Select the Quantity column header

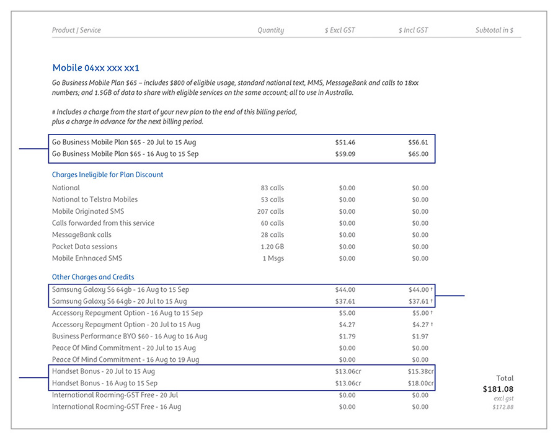pyautogui.click(x=270, y=30)
